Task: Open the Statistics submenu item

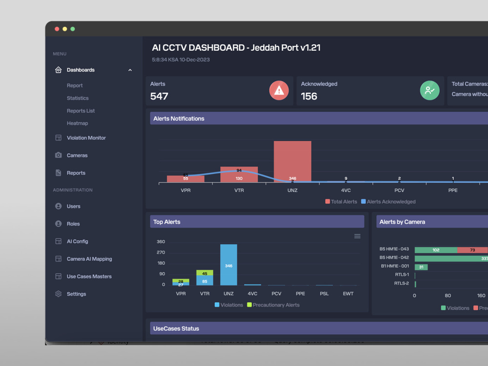Action: coord(78,98)
